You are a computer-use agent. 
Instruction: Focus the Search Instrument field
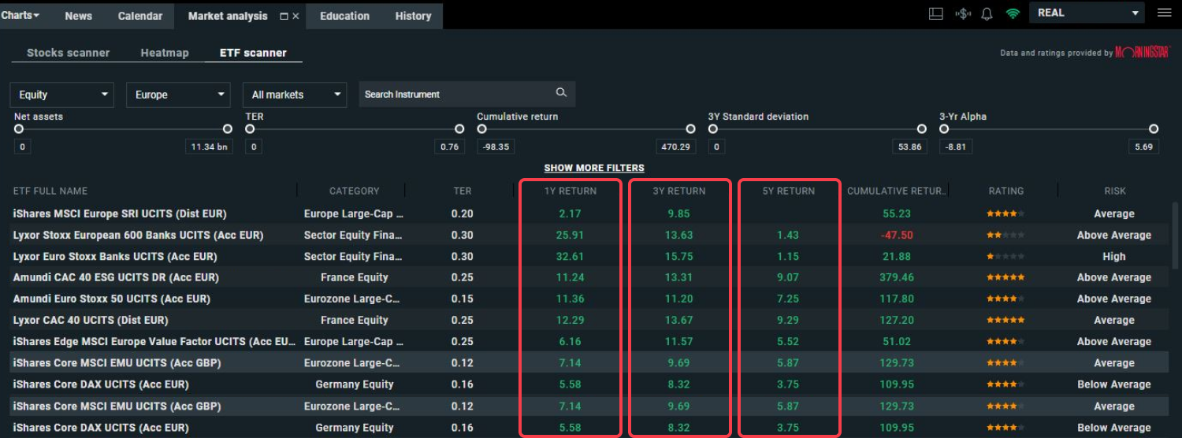coord(457,94)
